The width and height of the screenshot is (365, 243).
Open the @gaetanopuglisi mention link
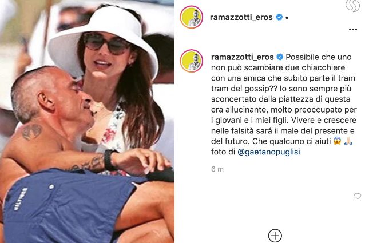(269, 152)
